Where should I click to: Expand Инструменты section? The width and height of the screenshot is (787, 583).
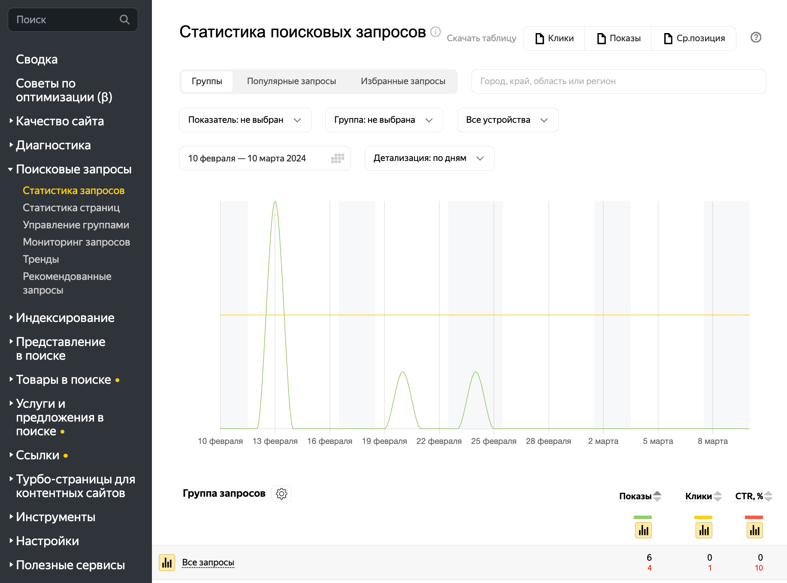(56, 517)
